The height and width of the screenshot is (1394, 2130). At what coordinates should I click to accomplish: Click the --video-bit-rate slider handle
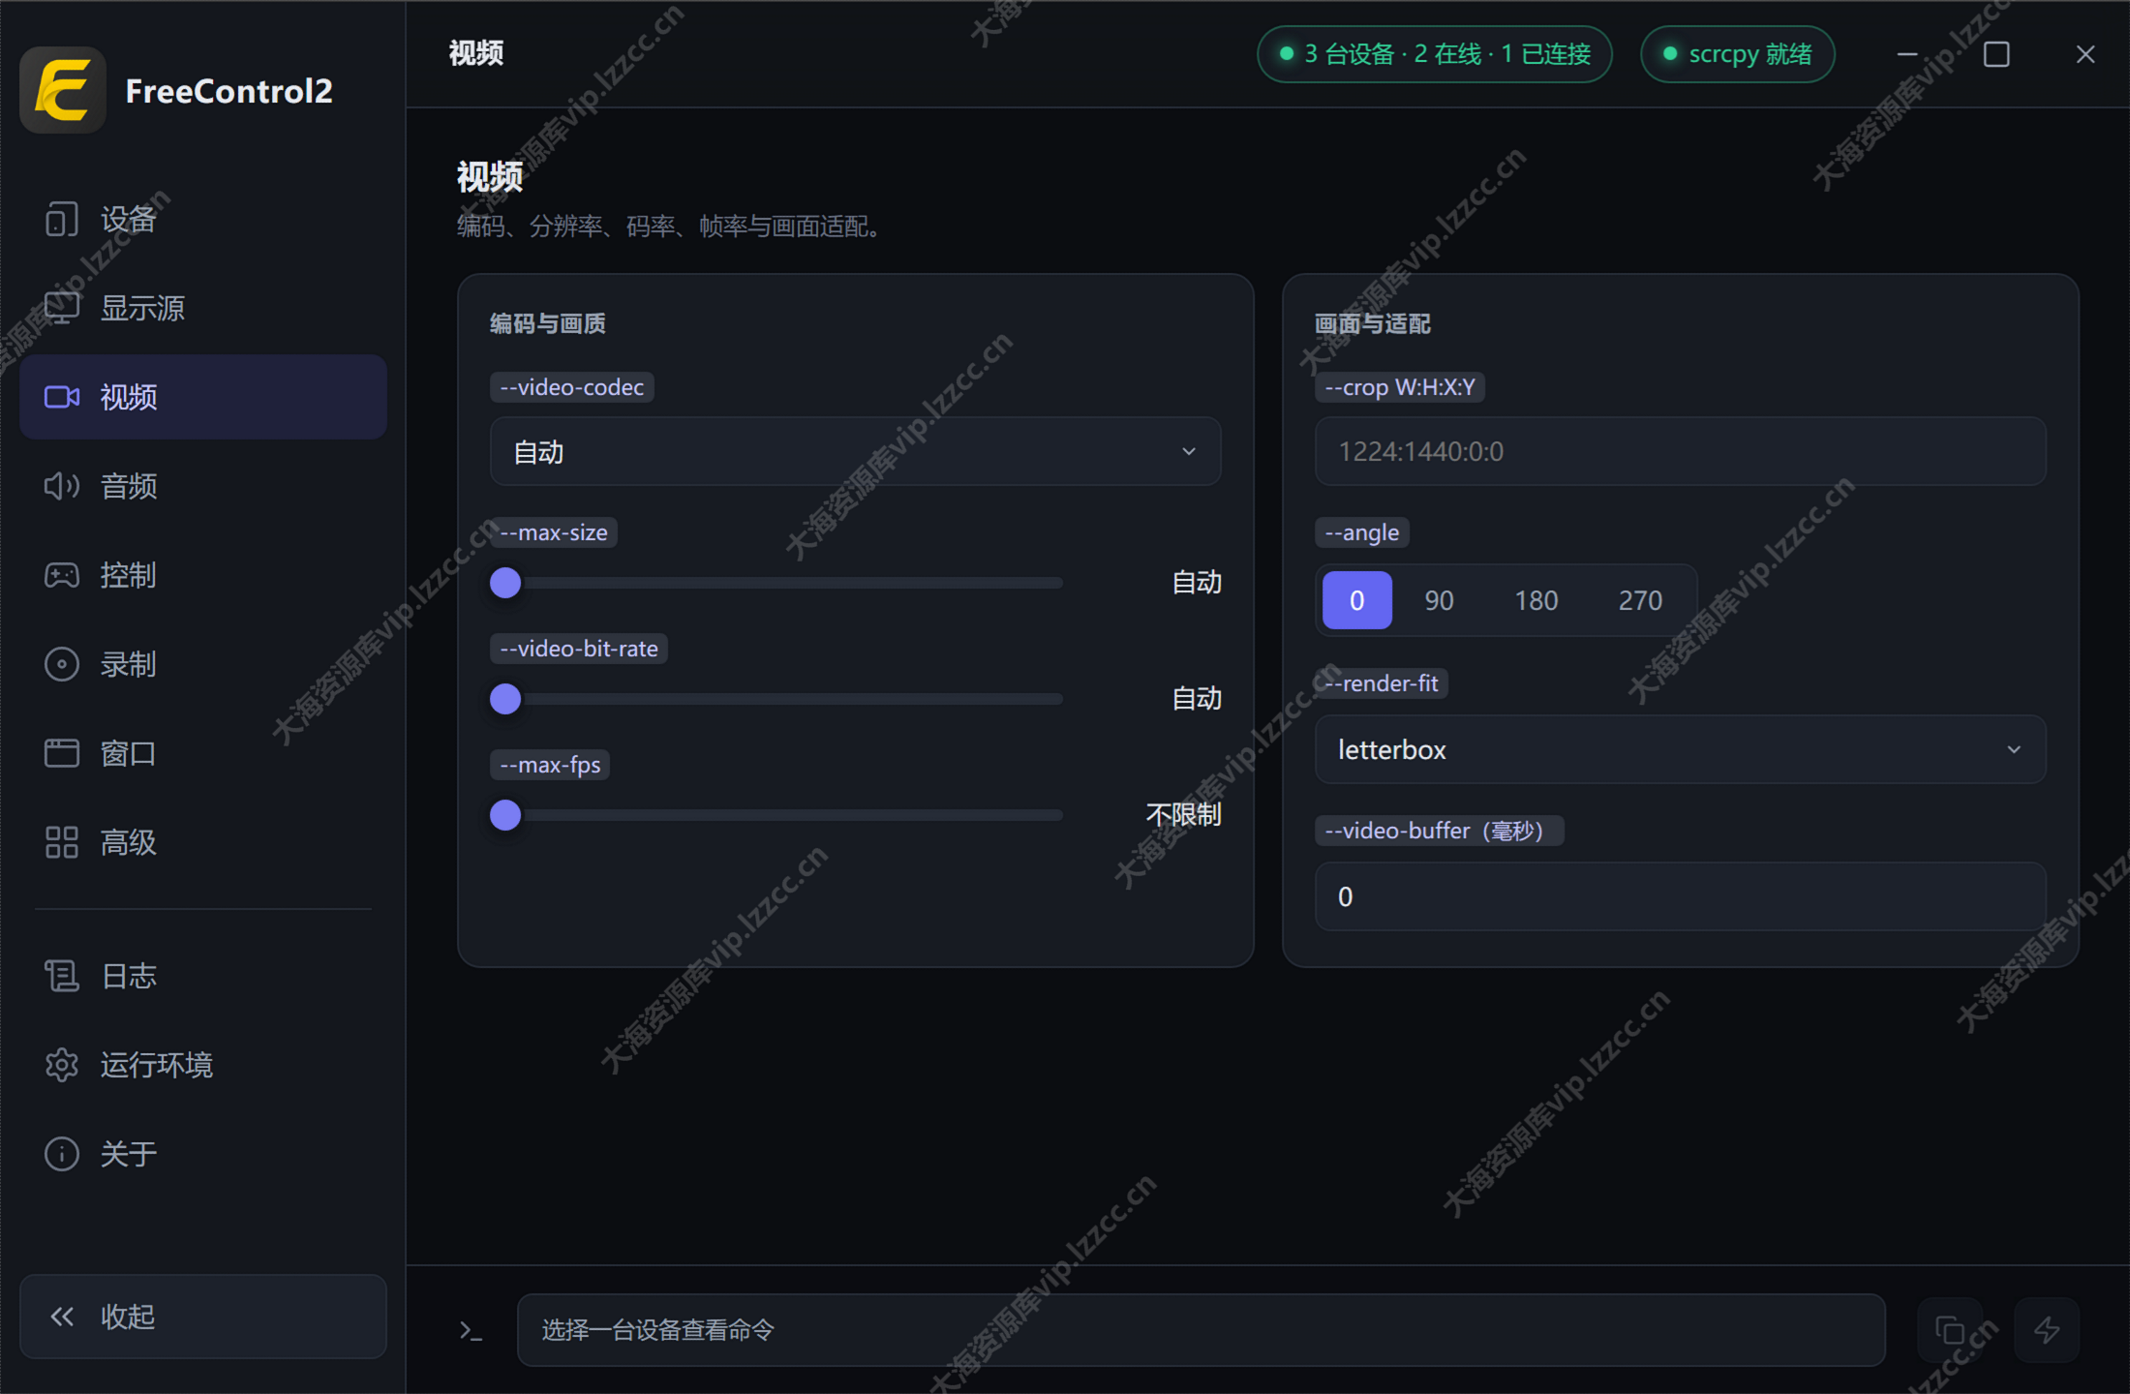tap(505, 699)
